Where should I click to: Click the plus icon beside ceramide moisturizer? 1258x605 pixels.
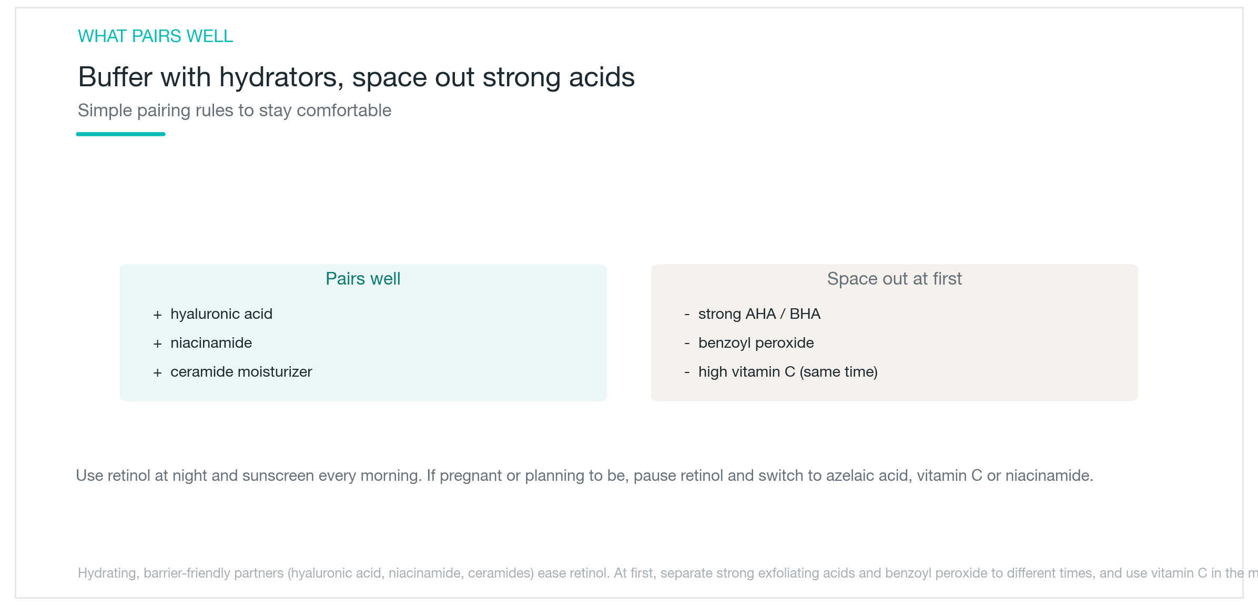[157, 373]
